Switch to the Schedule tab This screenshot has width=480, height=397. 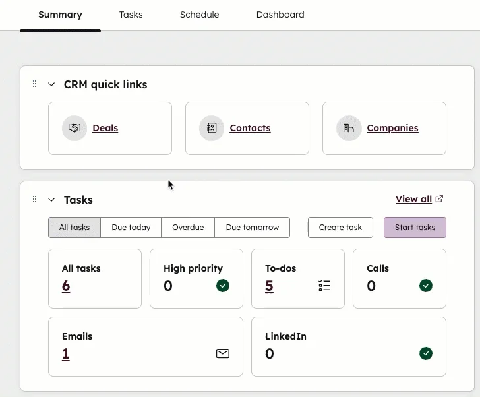(x=199, y=15)
